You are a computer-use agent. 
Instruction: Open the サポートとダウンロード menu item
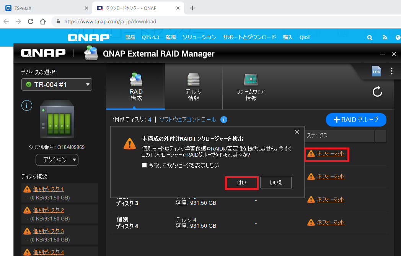(249, 37)
